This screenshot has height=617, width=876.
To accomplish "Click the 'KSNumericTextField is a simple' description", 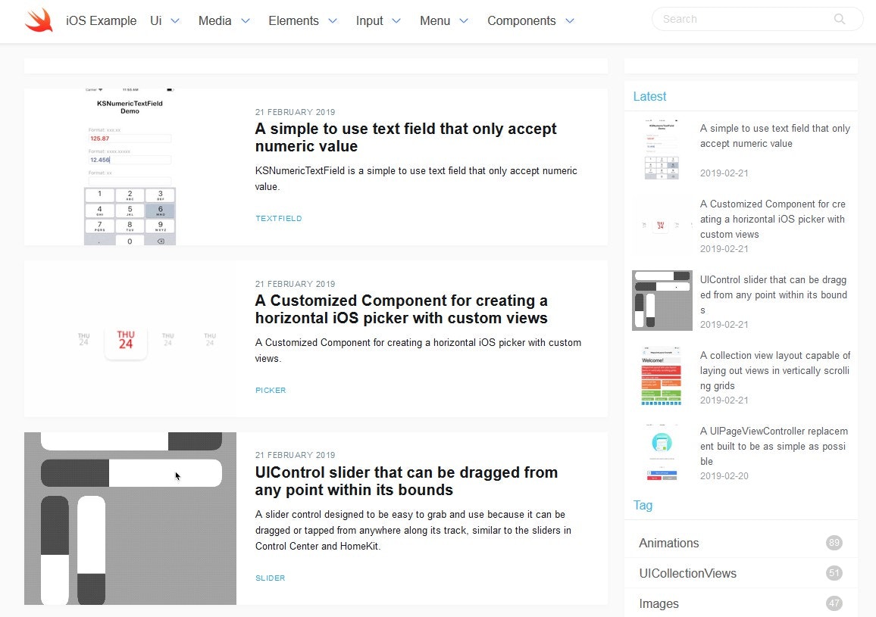I will (416, 179).
